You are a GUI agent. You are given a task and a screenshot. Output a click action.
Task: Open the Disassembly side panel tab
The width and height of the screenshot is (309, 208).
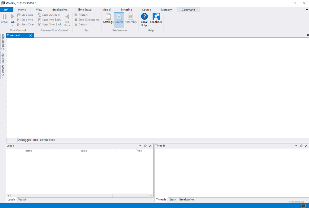[x=3, y=42]
